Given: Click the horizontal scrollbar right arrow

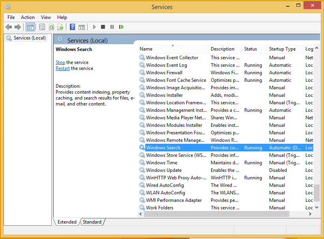Looking at the screenshot, I should (x=310, y=214).
